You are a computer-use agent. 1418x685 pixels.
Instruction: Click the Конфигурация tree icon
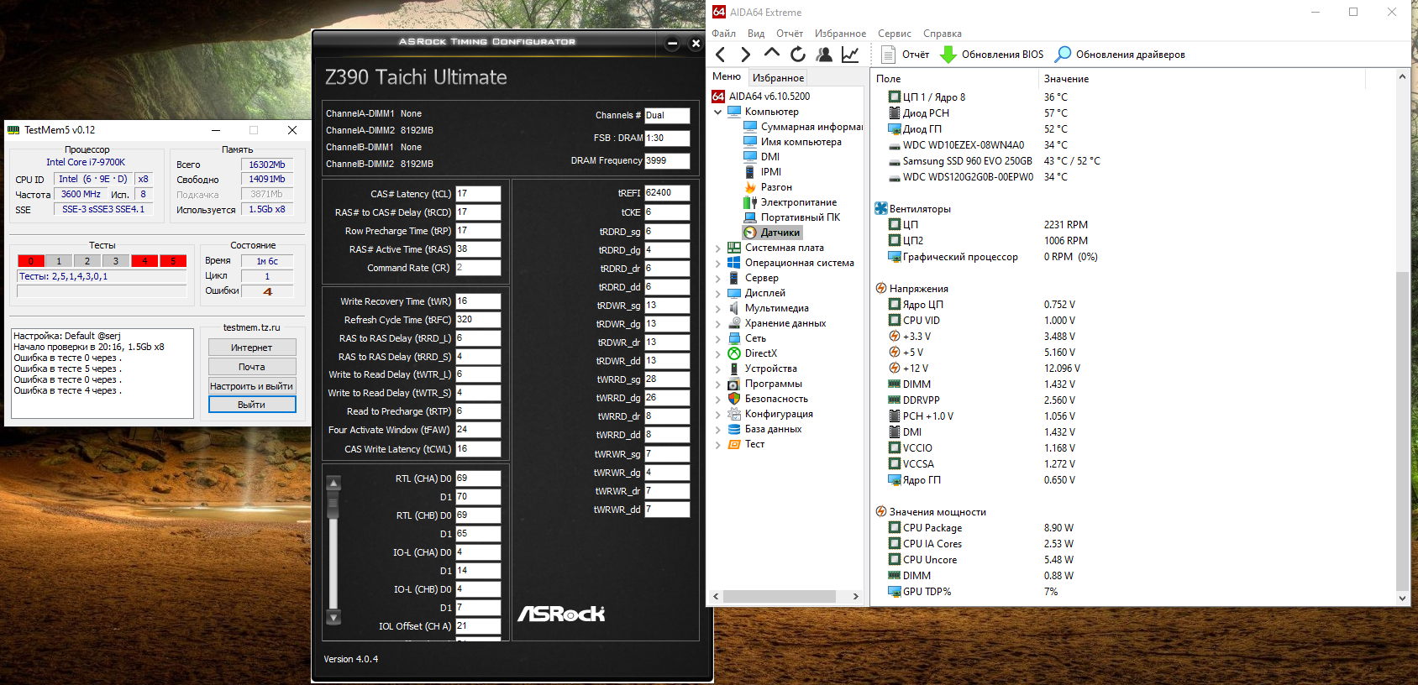click(734, 414)
